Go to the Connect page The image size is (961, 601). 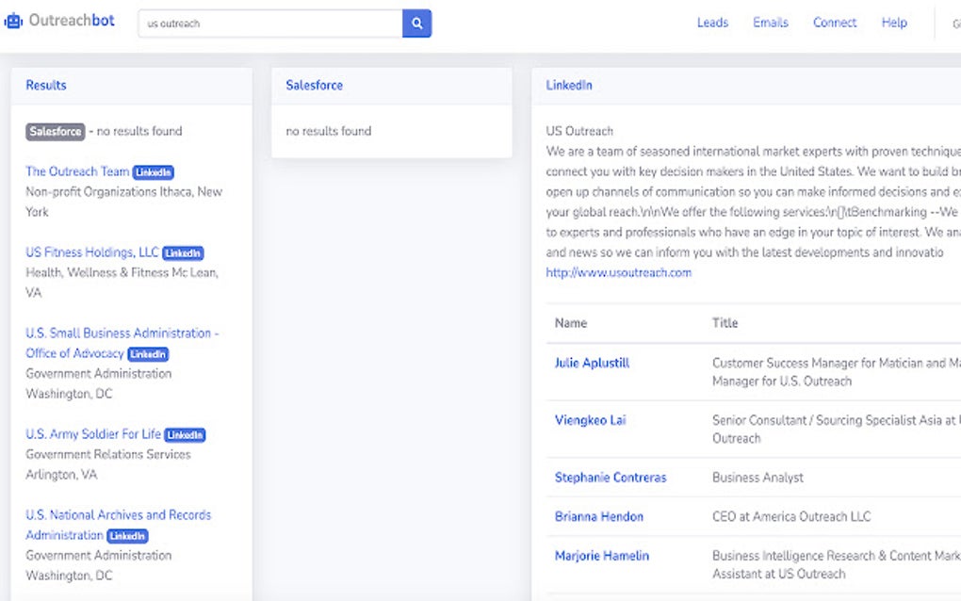coord(835,23)
